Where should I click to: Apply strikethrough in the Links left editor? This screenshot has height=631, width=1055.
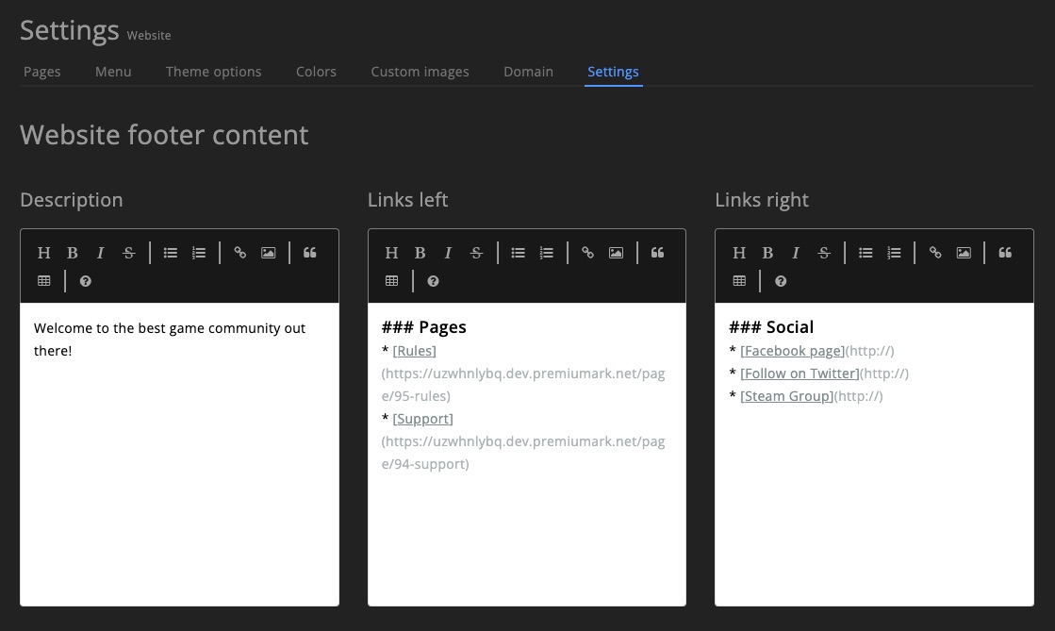point(476,252)
